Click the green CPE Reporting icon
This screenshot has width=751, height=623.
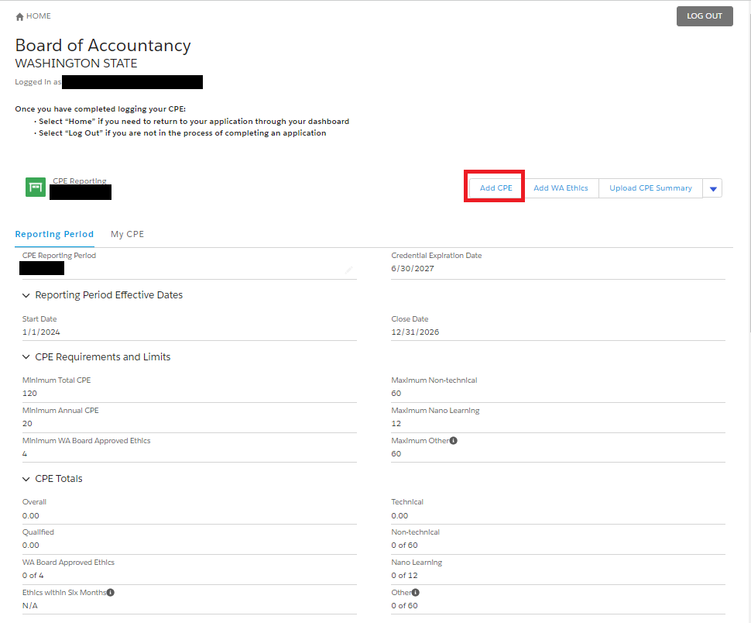pos(36,187)
